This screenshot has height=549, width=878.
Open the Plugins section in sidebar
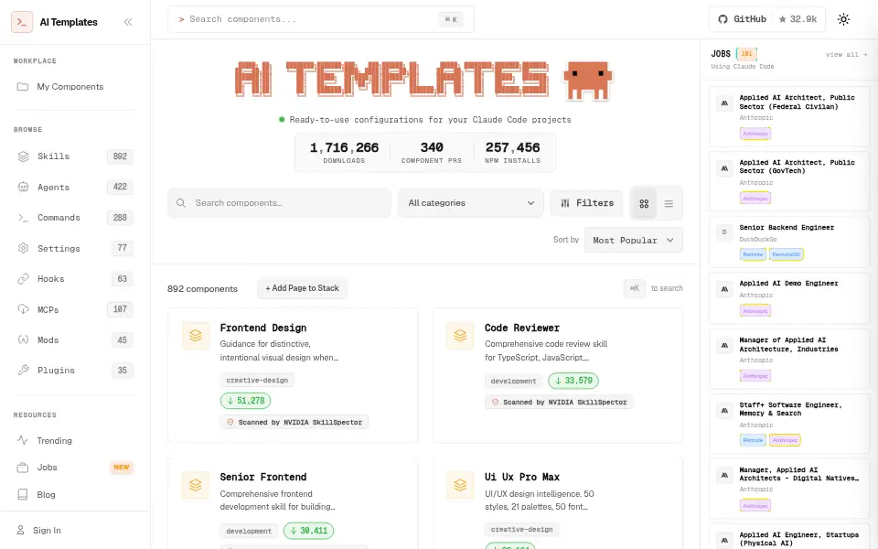point(74,370)
